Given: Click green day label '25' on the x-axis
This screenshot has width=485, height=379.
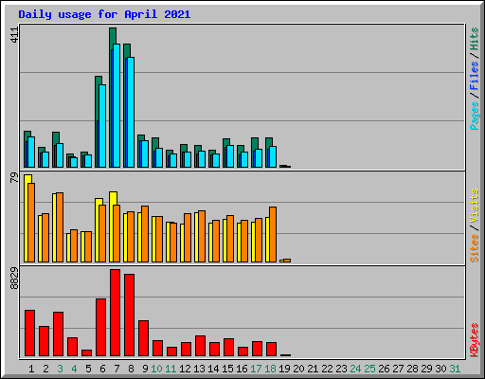Looking at the screenshot, I should click(369, 369).
